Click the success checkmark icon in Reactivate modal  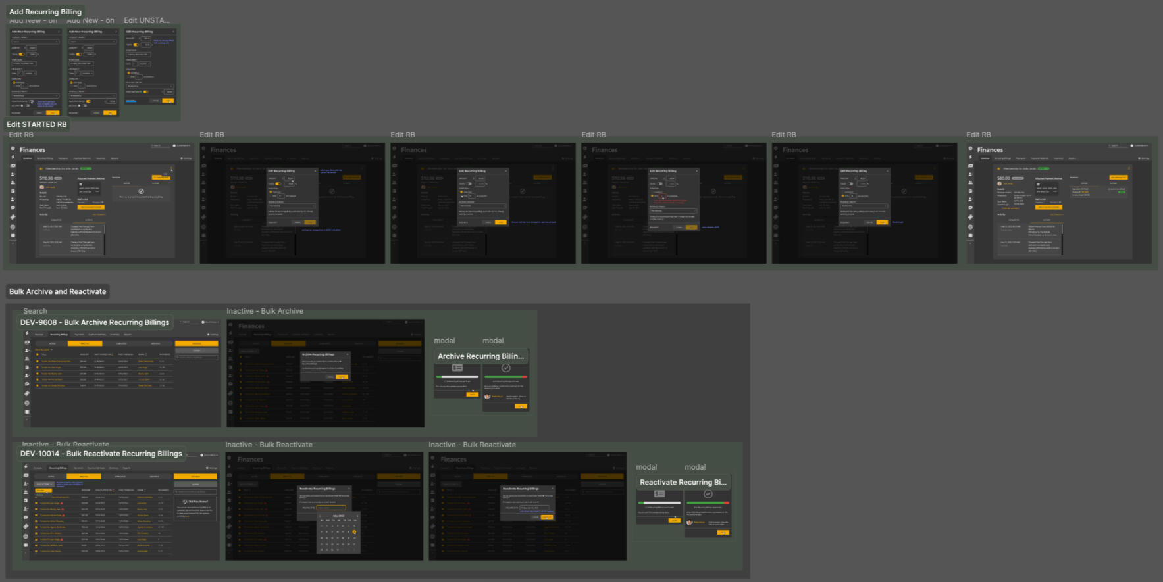click(x=708, y=494)
